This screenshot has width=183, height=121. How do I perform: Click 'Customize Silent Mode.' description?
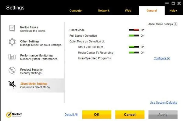pos(35,87)
